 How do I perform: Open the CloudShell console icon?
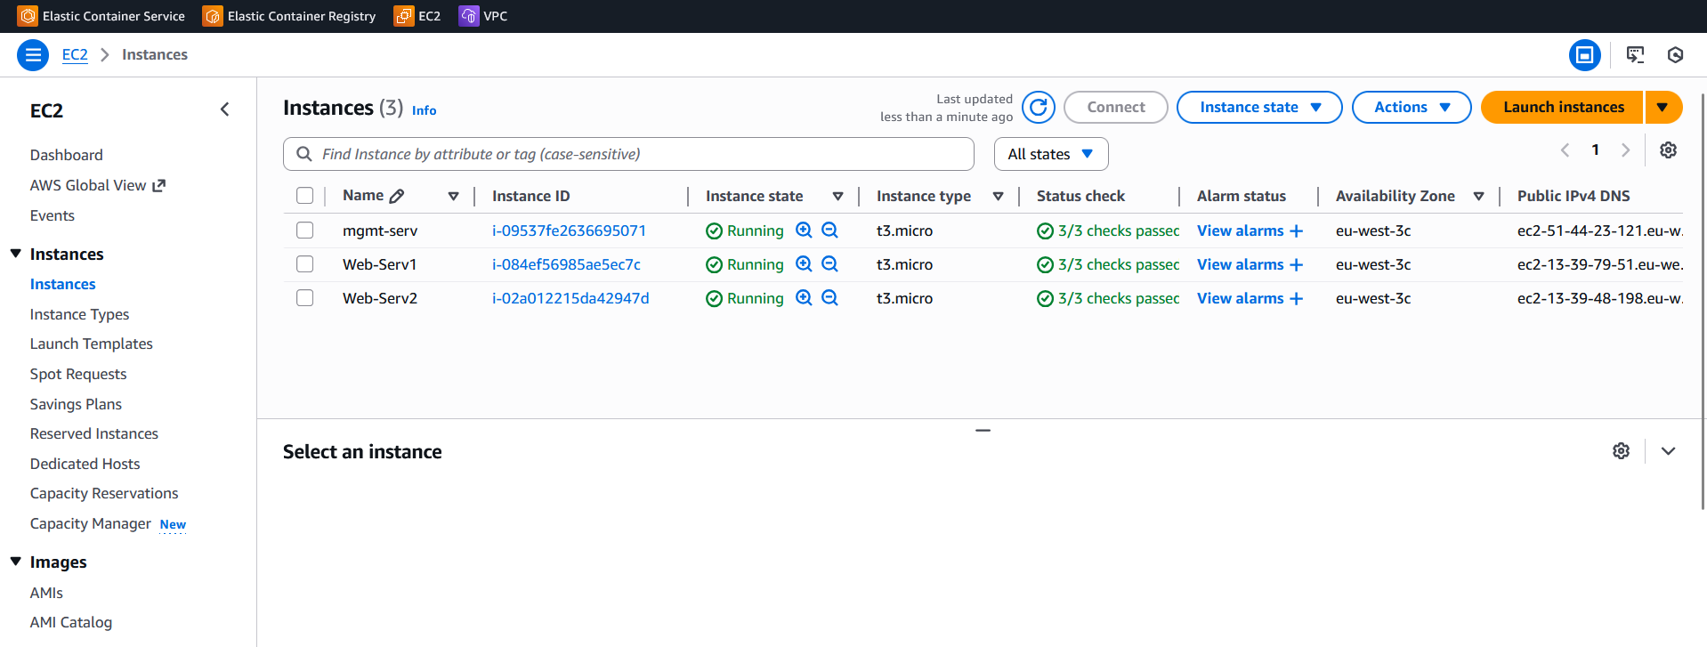[x=1635, y=55]
